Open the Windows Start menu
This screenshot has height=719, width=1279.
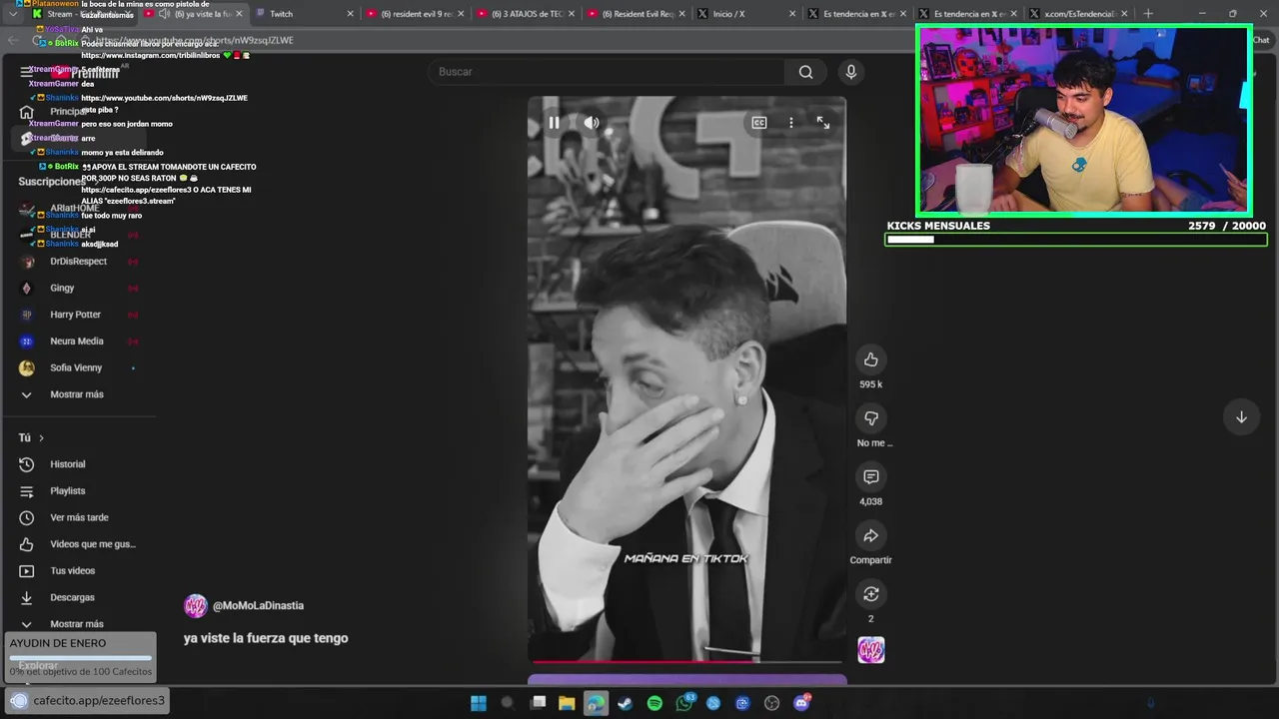click(479, 703)
